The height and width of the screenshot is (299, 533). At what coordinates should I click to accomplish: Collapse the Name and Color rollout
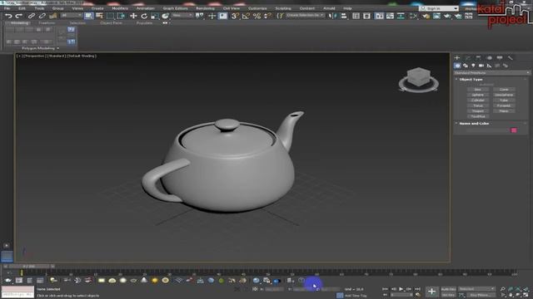tap(474, 124)
